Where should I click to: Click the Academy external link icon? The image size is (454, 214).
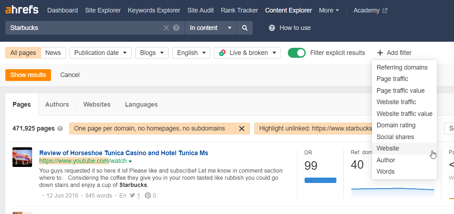(385, 11)
